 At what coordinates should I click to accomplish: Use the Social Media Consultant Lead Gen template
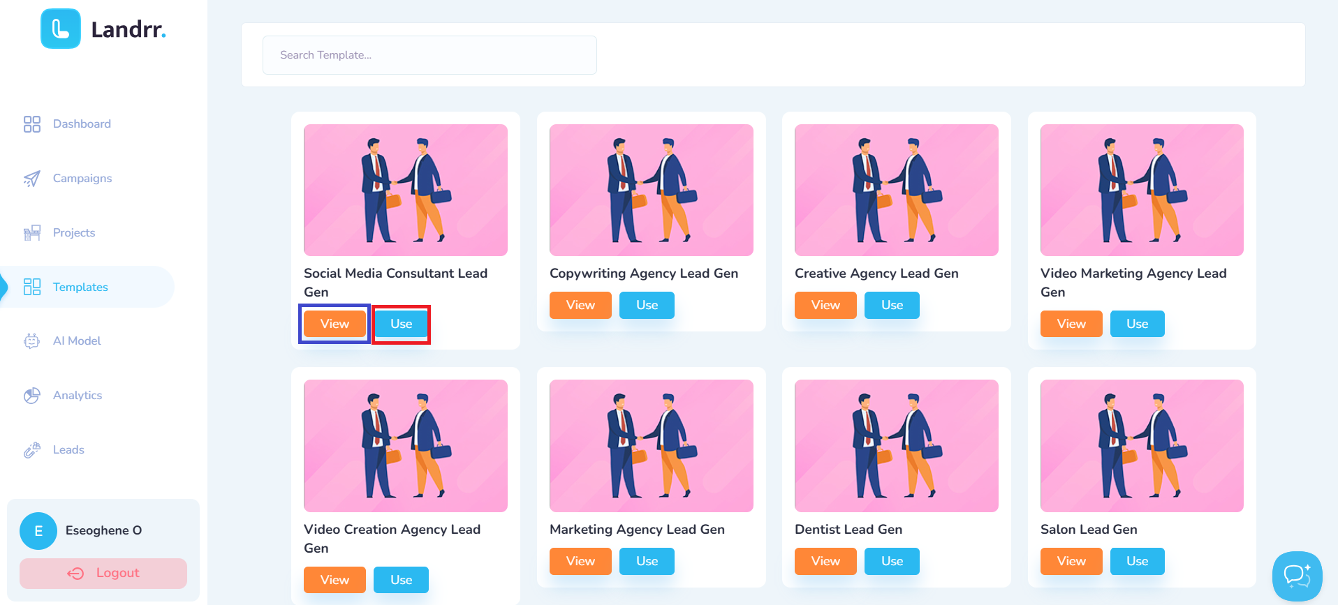point(401,324)
